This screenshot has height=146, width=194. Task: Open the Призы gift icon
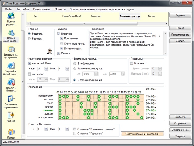click(x=11, y=132)
